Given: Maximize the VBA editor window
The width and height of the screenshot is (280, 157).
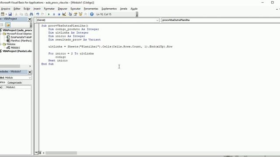Looking at the screenshot, I should tap(272, 3).
